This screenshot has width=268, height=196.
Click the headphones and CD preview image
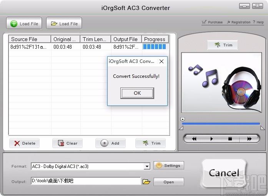pyautogui.click(x=221, y=82)
